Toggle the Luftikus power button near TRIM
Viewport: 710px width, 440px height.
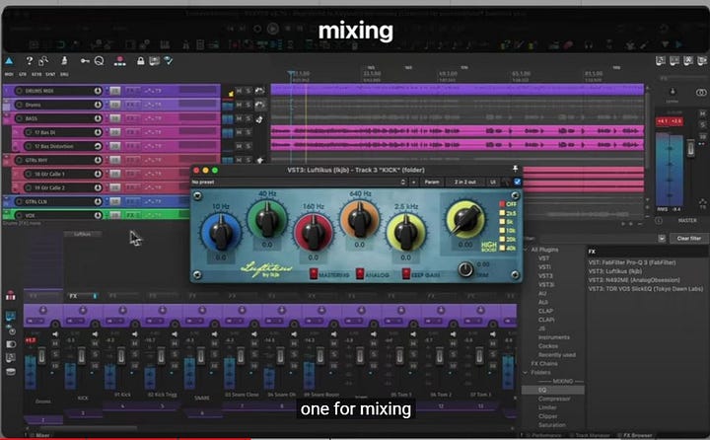465,269
